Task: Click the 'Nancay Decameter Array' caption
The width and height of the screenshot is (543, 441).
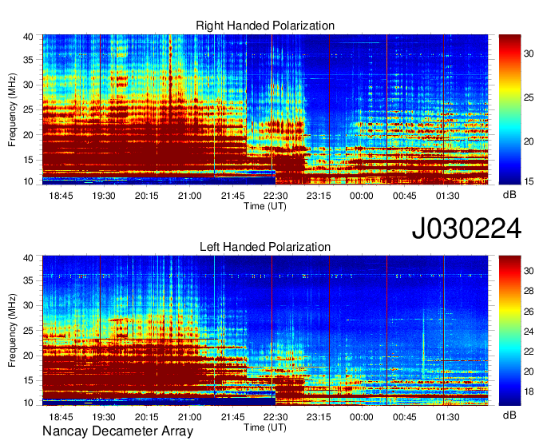Action: (117, 431)
